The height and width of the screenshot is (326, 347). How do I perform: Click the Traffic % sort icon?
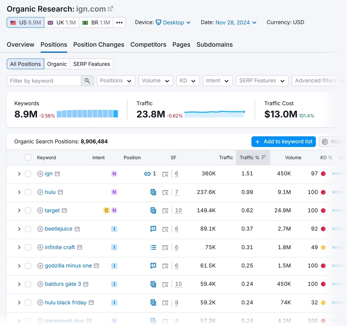pos(264,157)
